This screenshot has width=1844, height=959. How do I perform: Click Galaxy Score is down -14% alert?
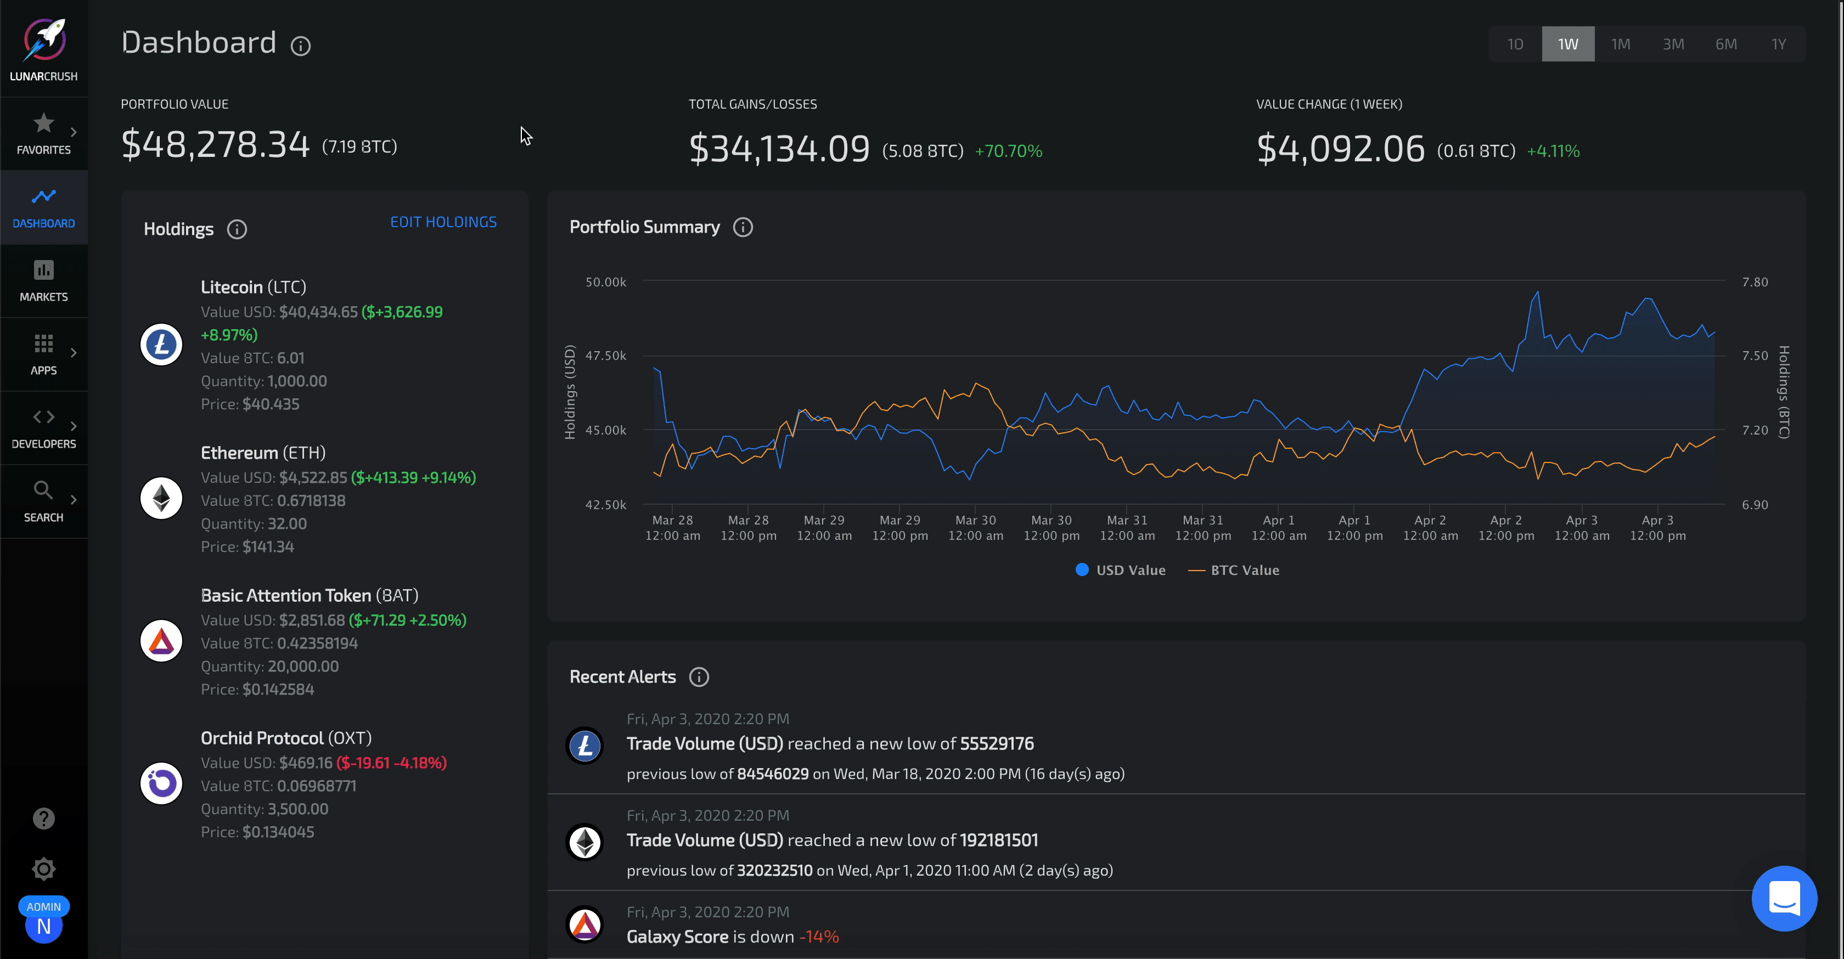732,937
